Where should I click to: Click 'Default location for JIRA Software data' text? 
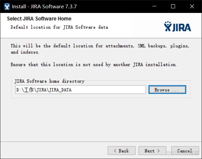(59, 27)
